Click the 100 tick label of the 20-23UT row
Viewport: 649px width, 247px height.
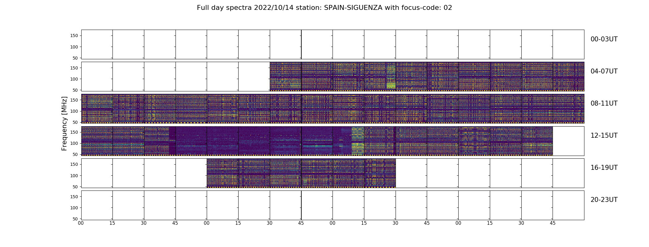[x=74, y=207]
